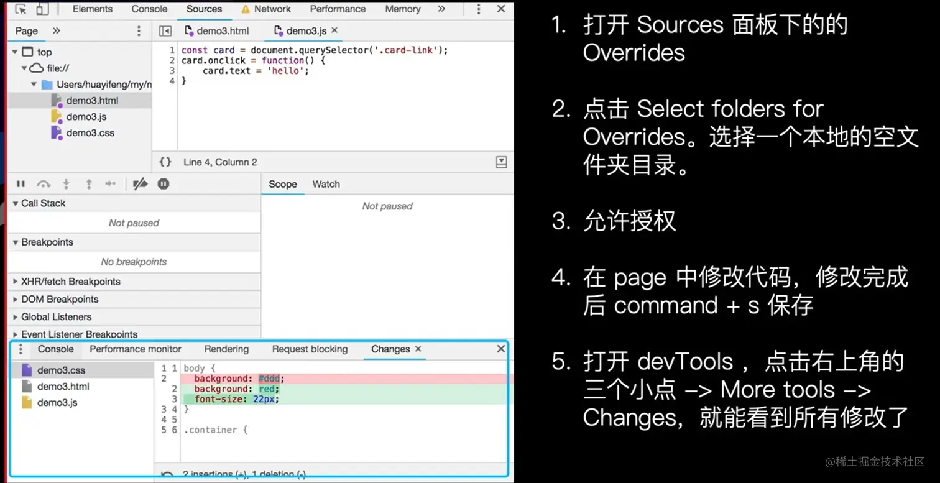This screenshot has height=483, width=940.
Task: Open the Rendering drawer tab
Action: tap(226, 349)
